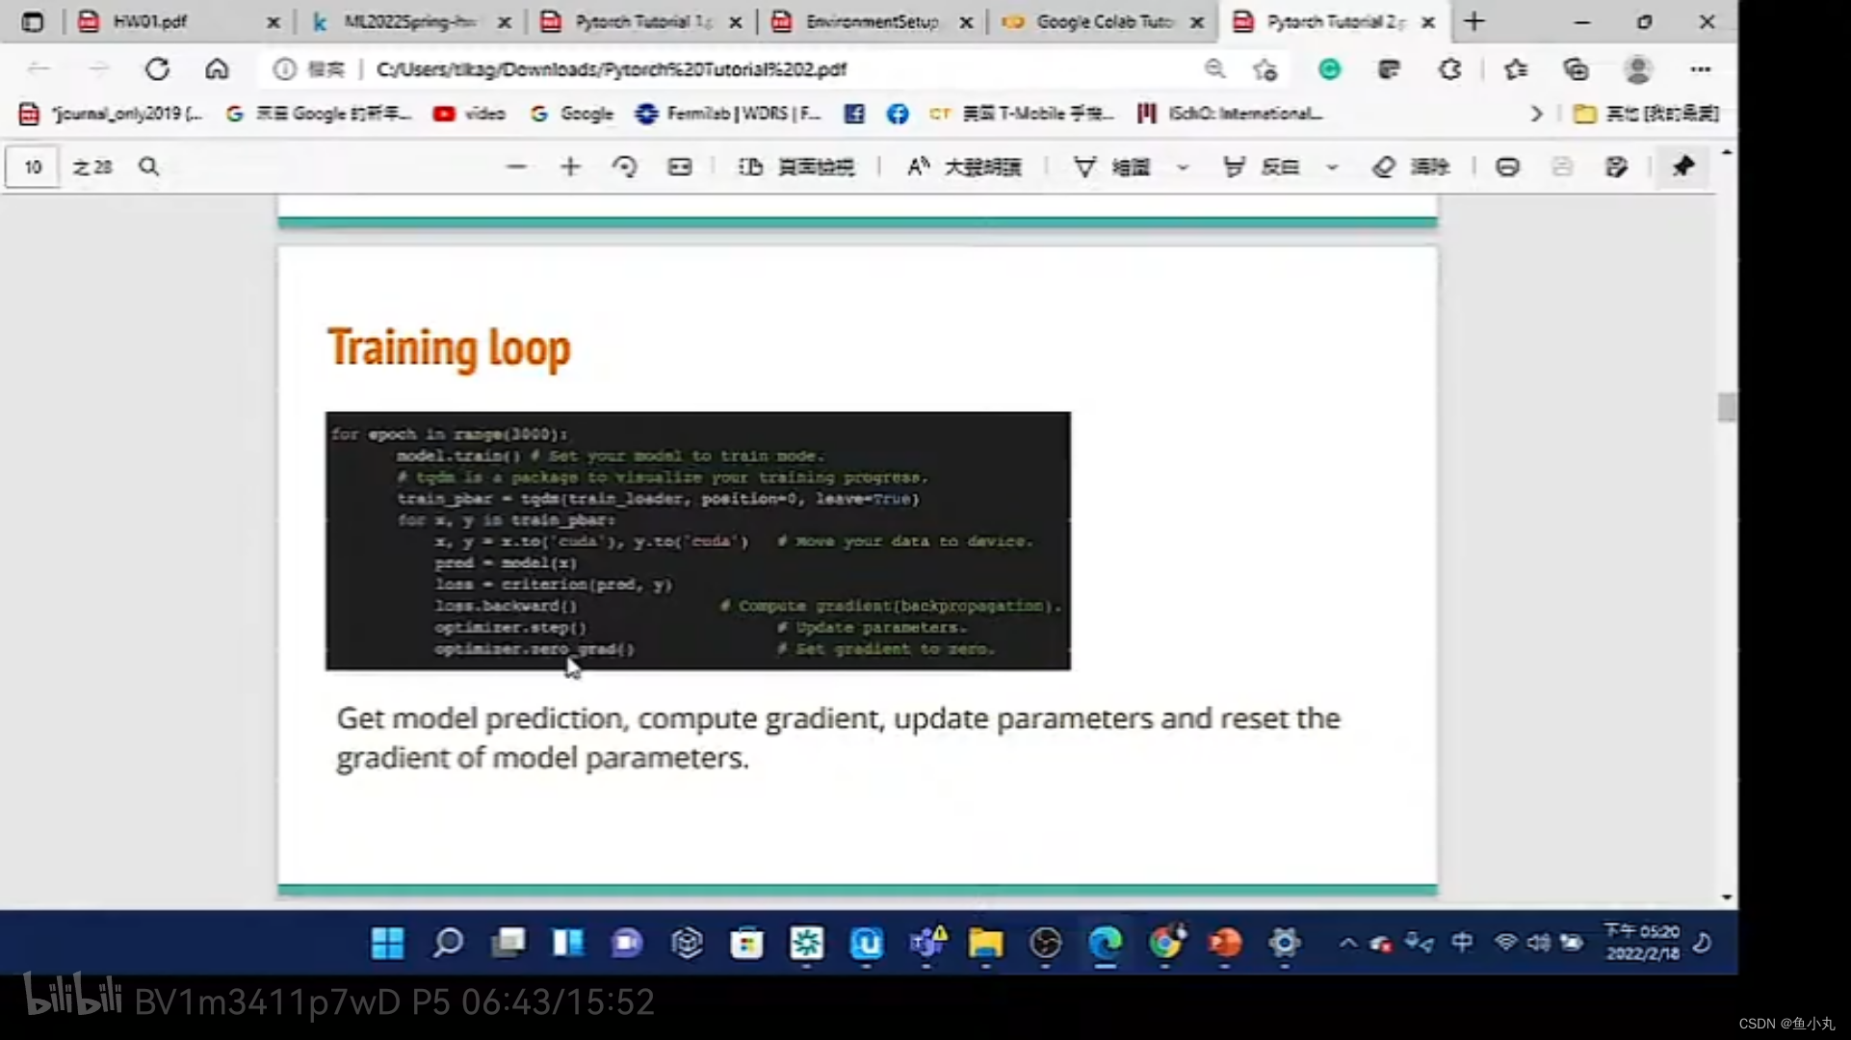The width and height of the screenshot is (1851, 1040).
Task: Toggle the pin toolbar button
Action: pyautogui.click(x=1682, y=167)
